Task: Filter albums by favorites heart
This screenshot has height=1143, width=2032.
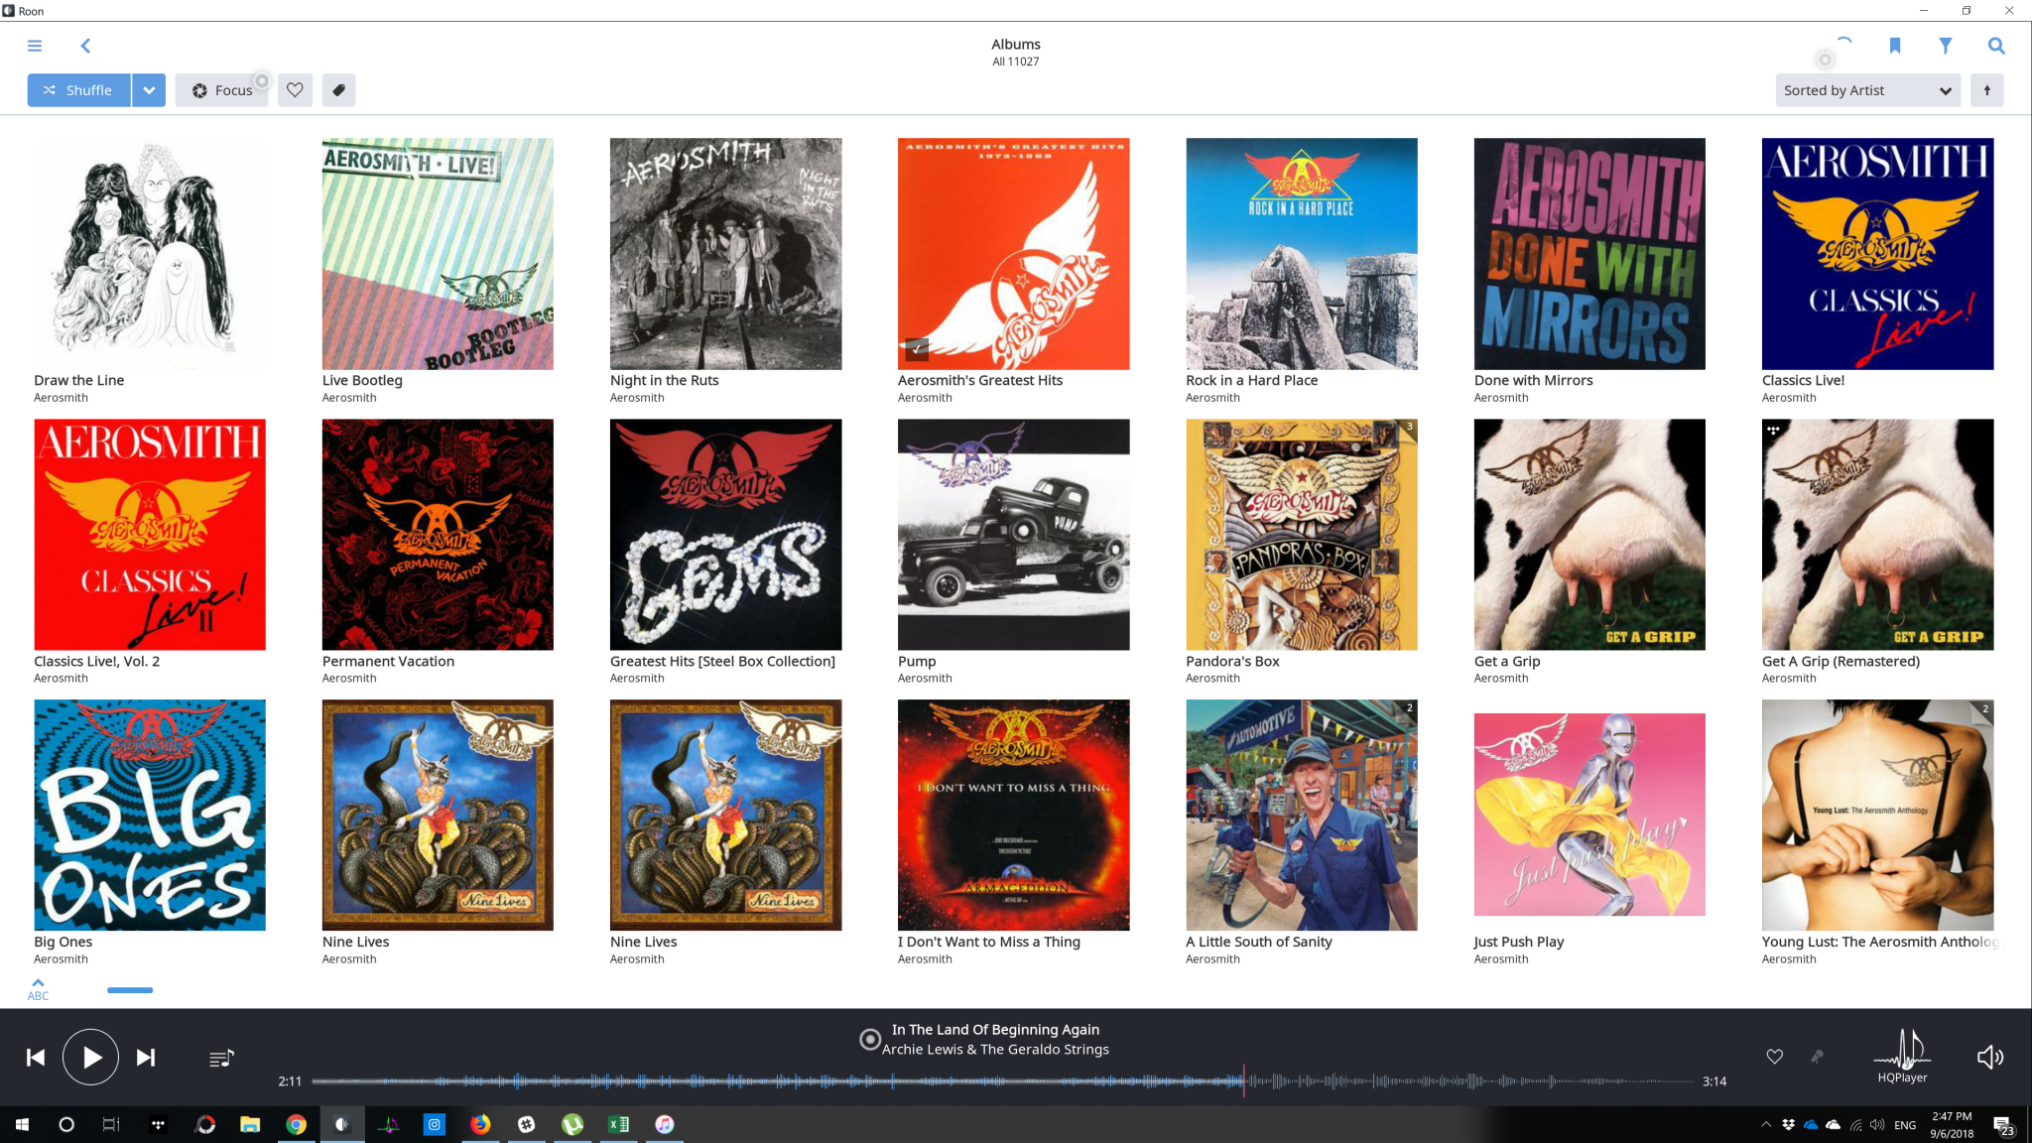Action: [295, 90]
